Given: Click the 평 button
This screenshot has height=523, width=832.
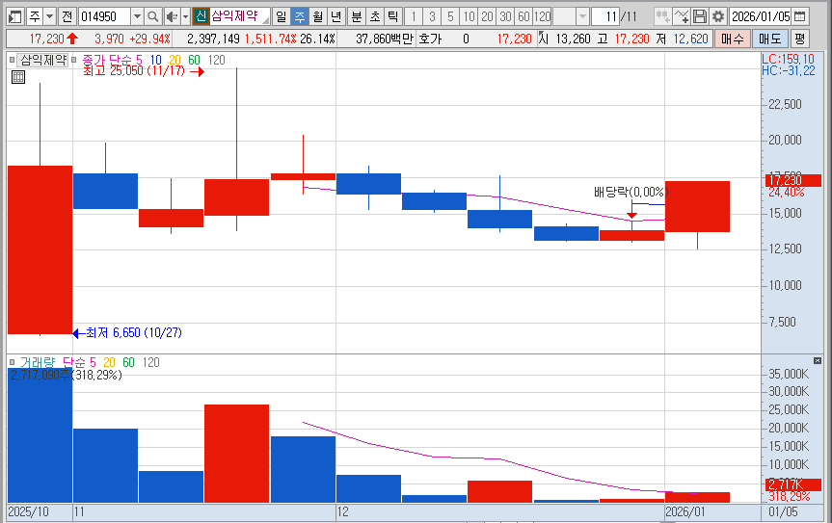Looking at the screenshot, I should point(799,39).
